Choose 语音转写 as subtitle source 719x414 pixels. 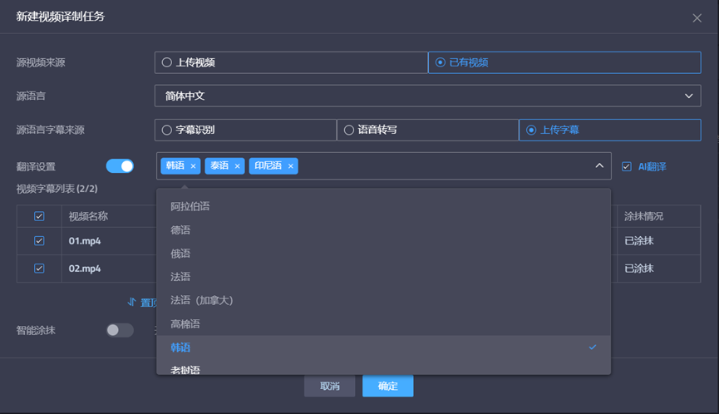(349, 130)
